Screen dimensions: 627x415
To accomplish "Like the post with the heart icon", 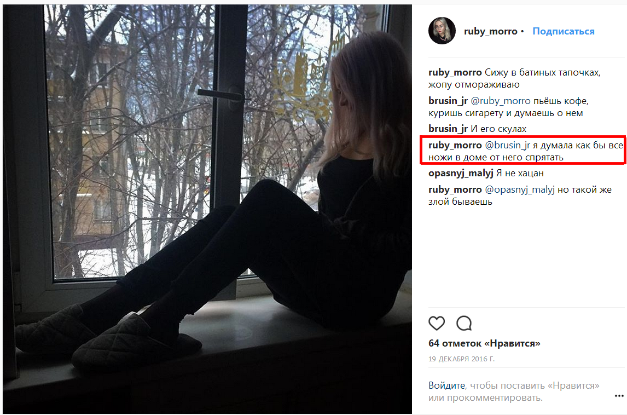I will point(436,323).
